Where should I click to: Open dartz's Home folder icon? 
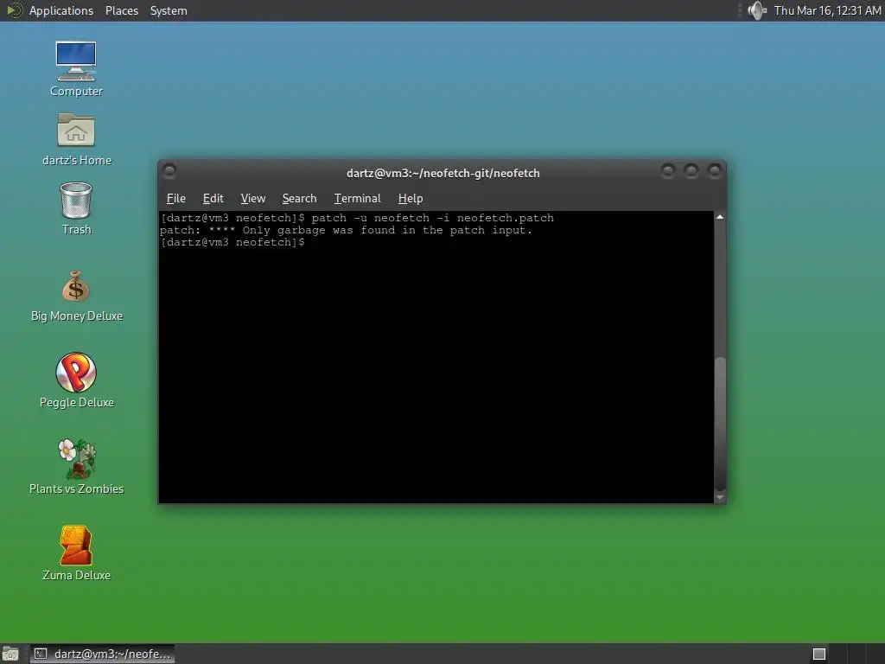[76, 139]
